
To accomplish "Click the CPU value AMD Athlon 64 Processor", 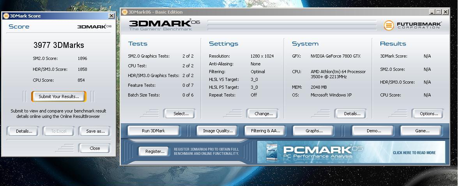I will [x=338, y=74].
